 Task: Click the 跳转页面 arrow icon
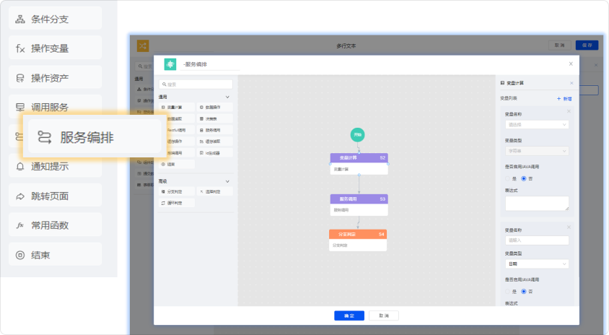(x=20, y=196)
